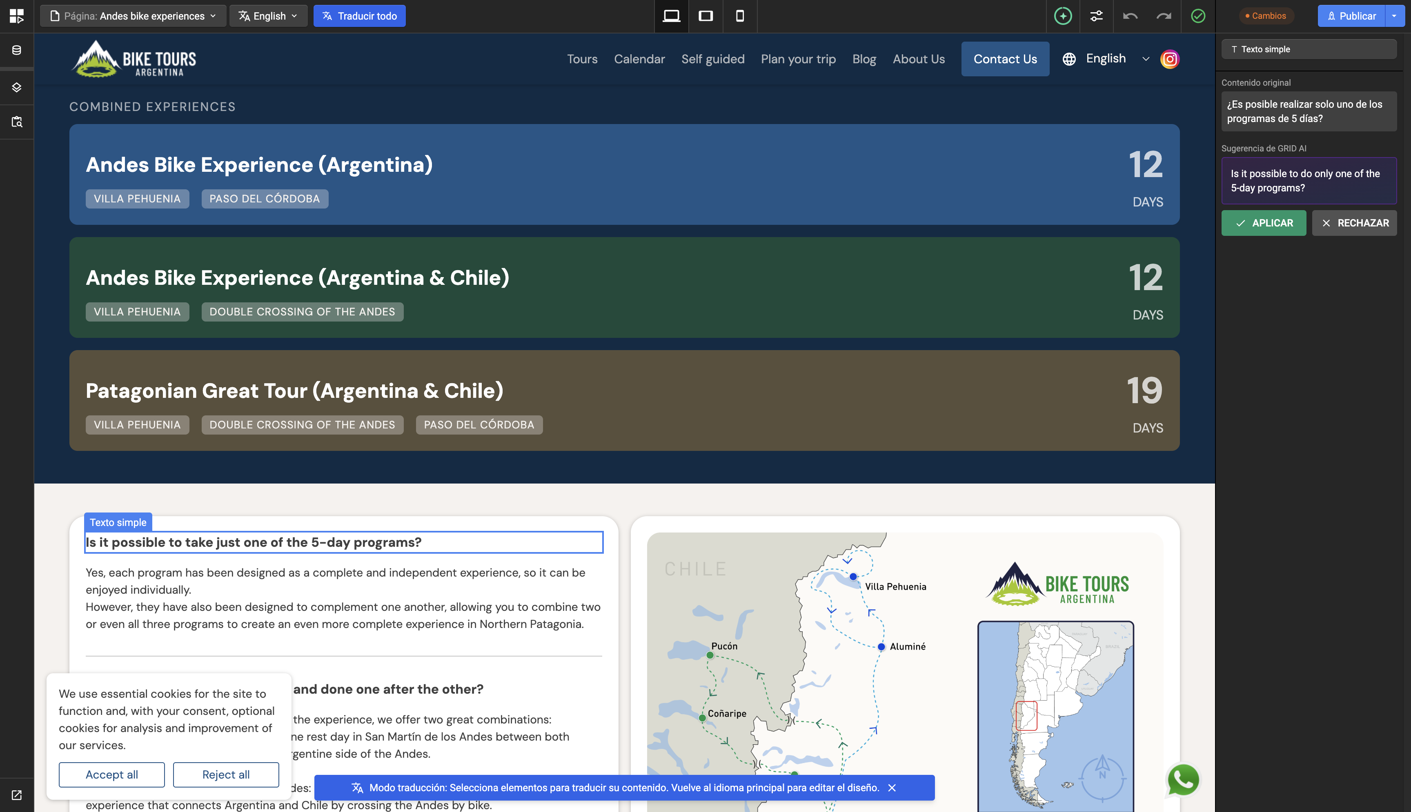This screenshot has height=812, width=1411.
Task: Redo the last change
Action: pyautogui.click(x=1164, y=16)
